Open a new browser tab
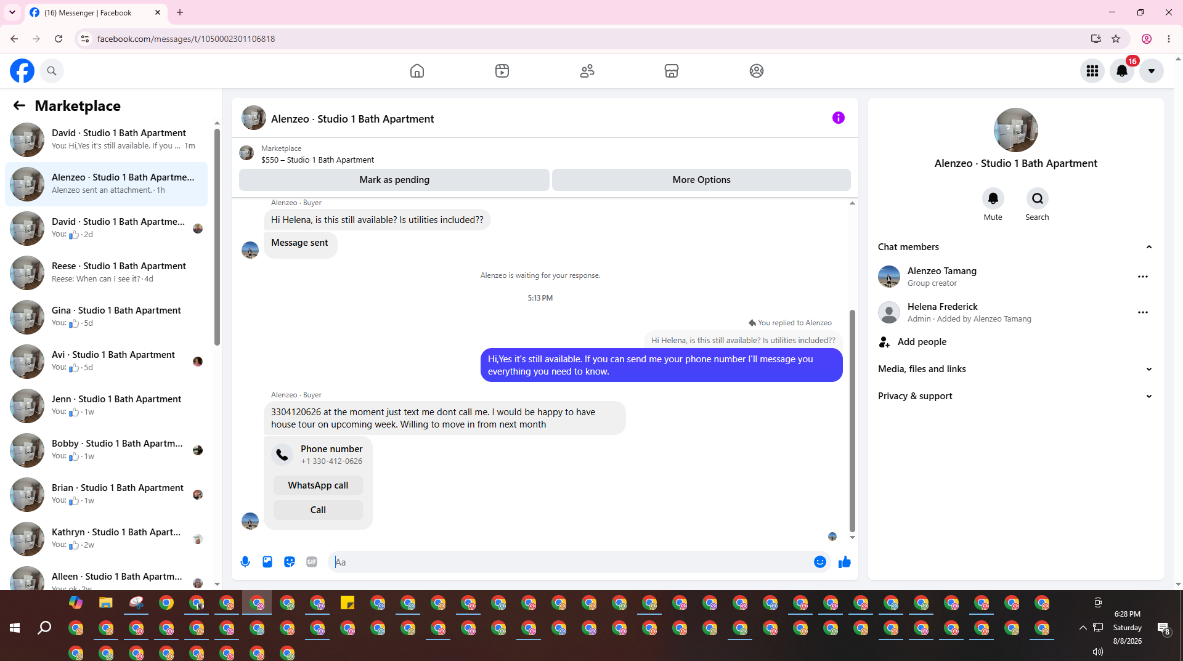Viewport: 1183px width, 661px height. [180, 12]
